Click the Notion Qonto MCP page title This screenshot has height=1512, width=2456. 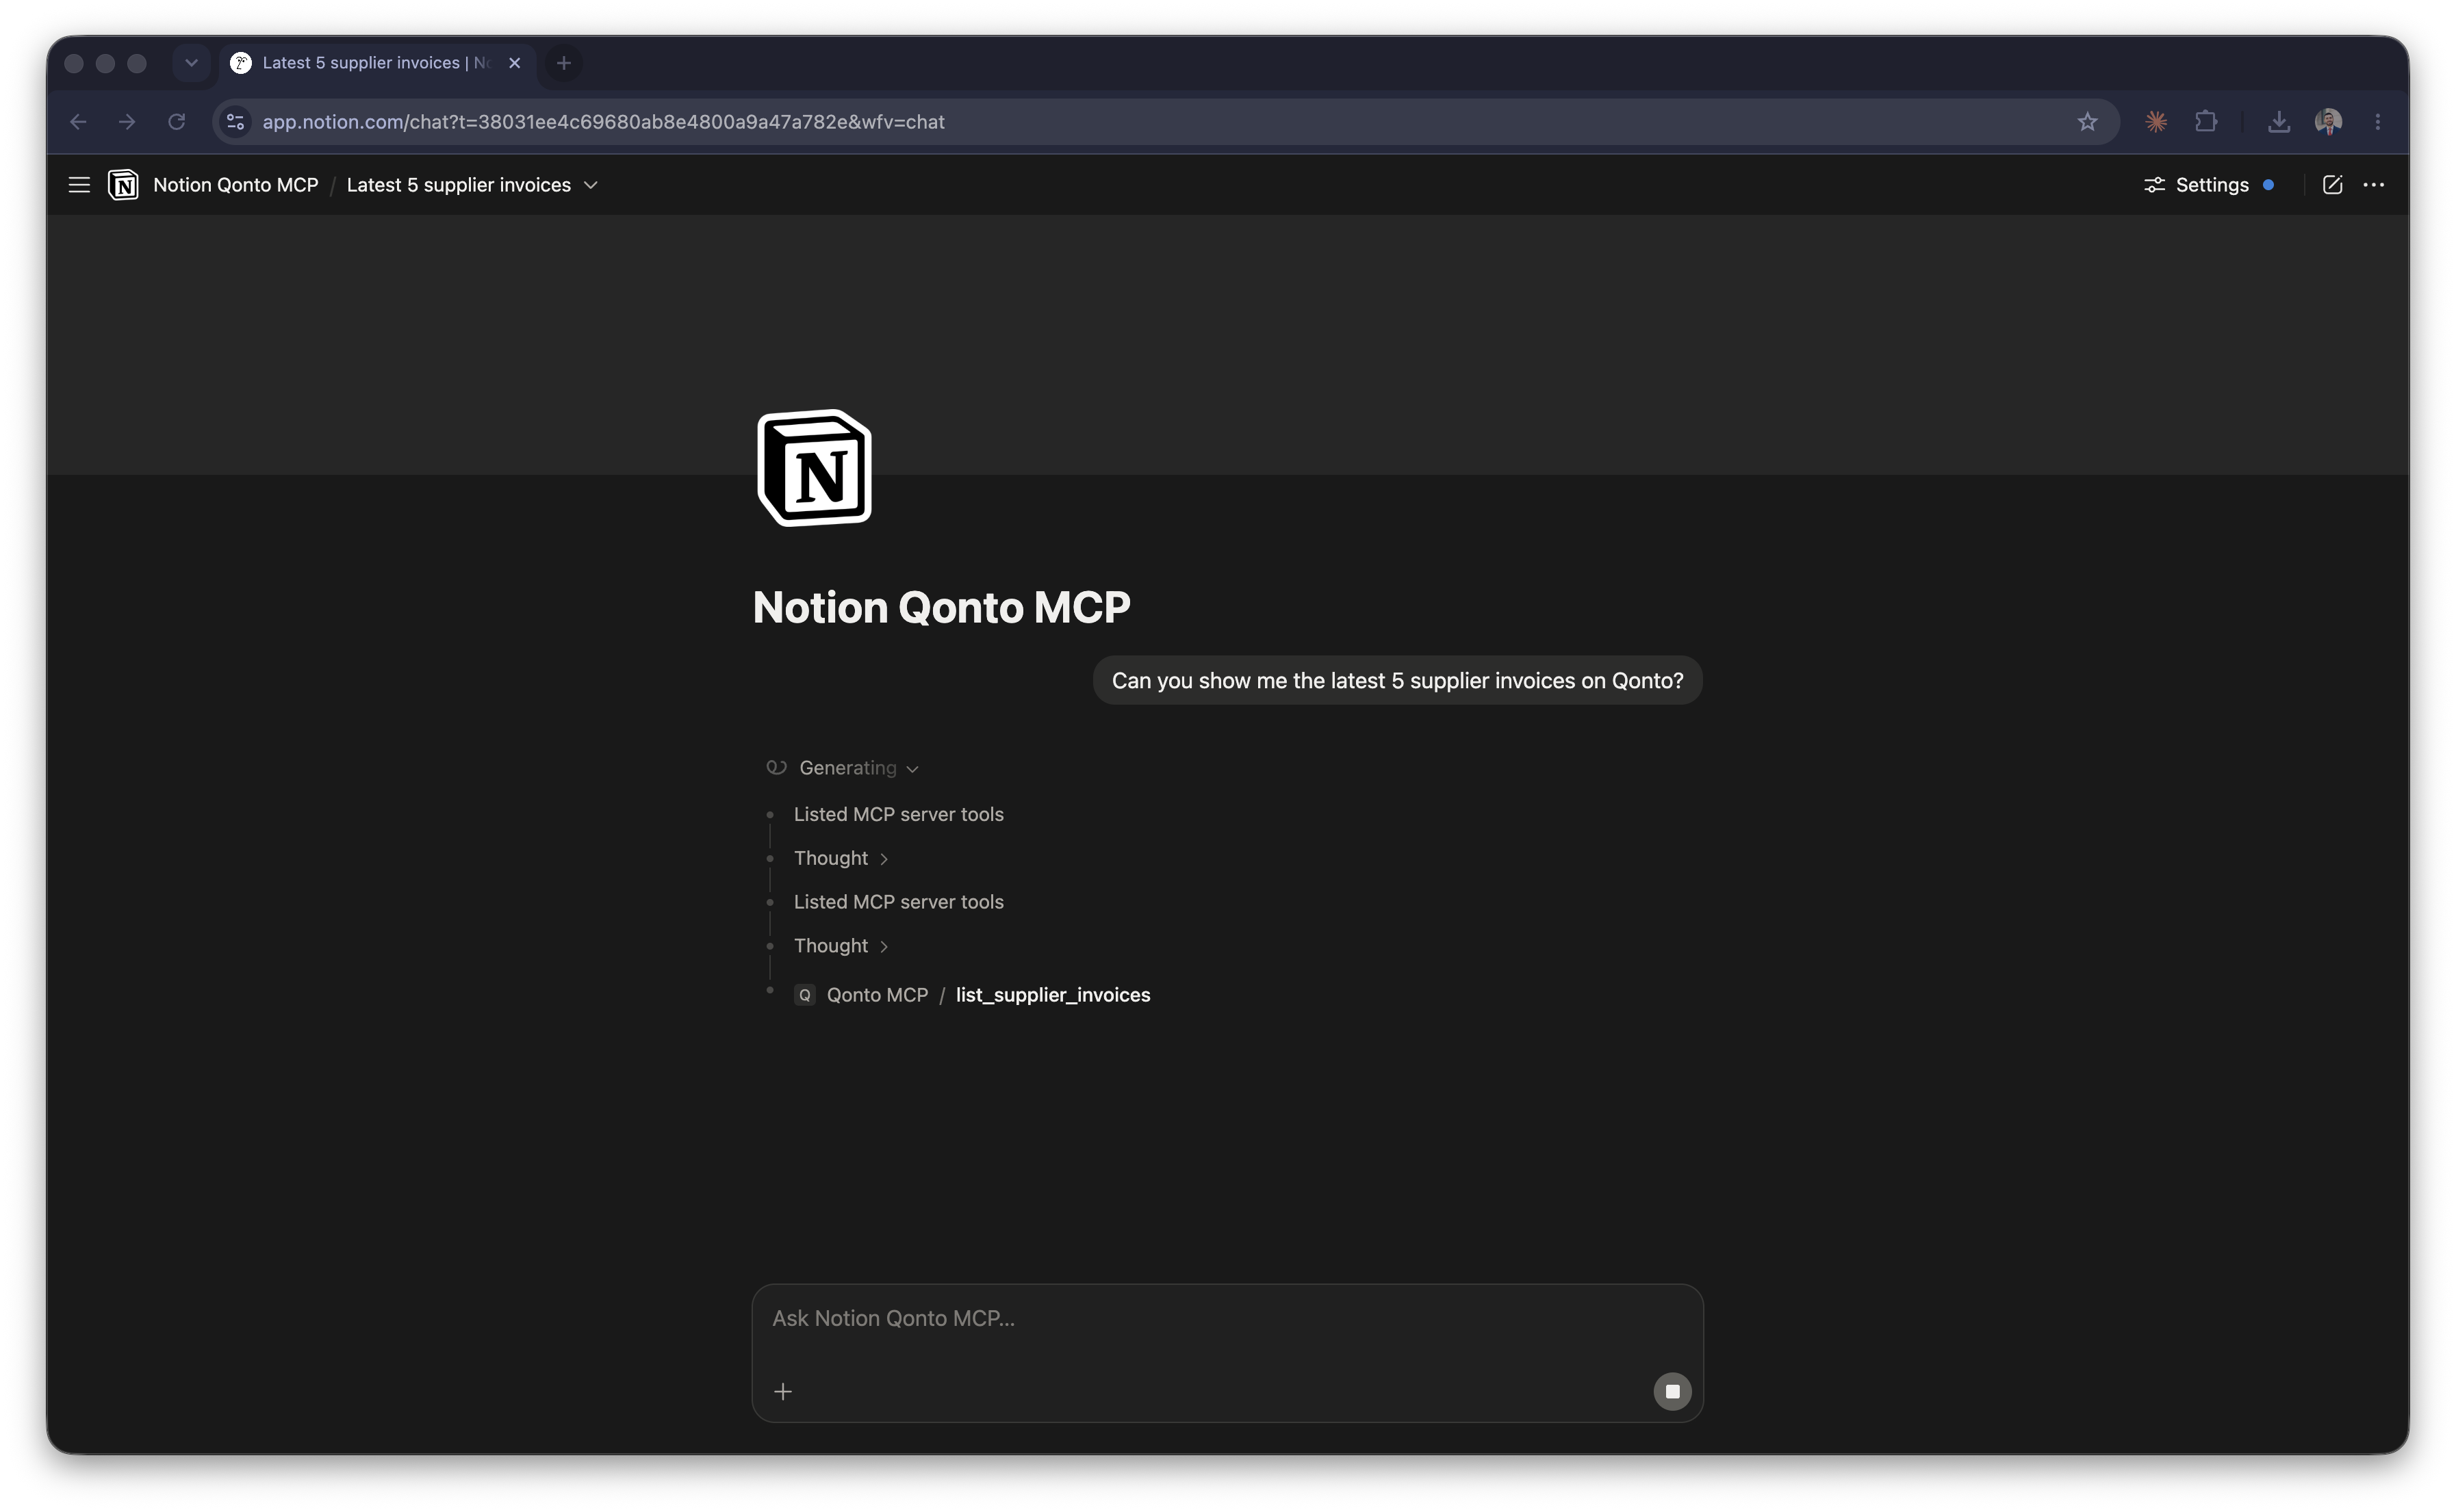click(941, 607)
